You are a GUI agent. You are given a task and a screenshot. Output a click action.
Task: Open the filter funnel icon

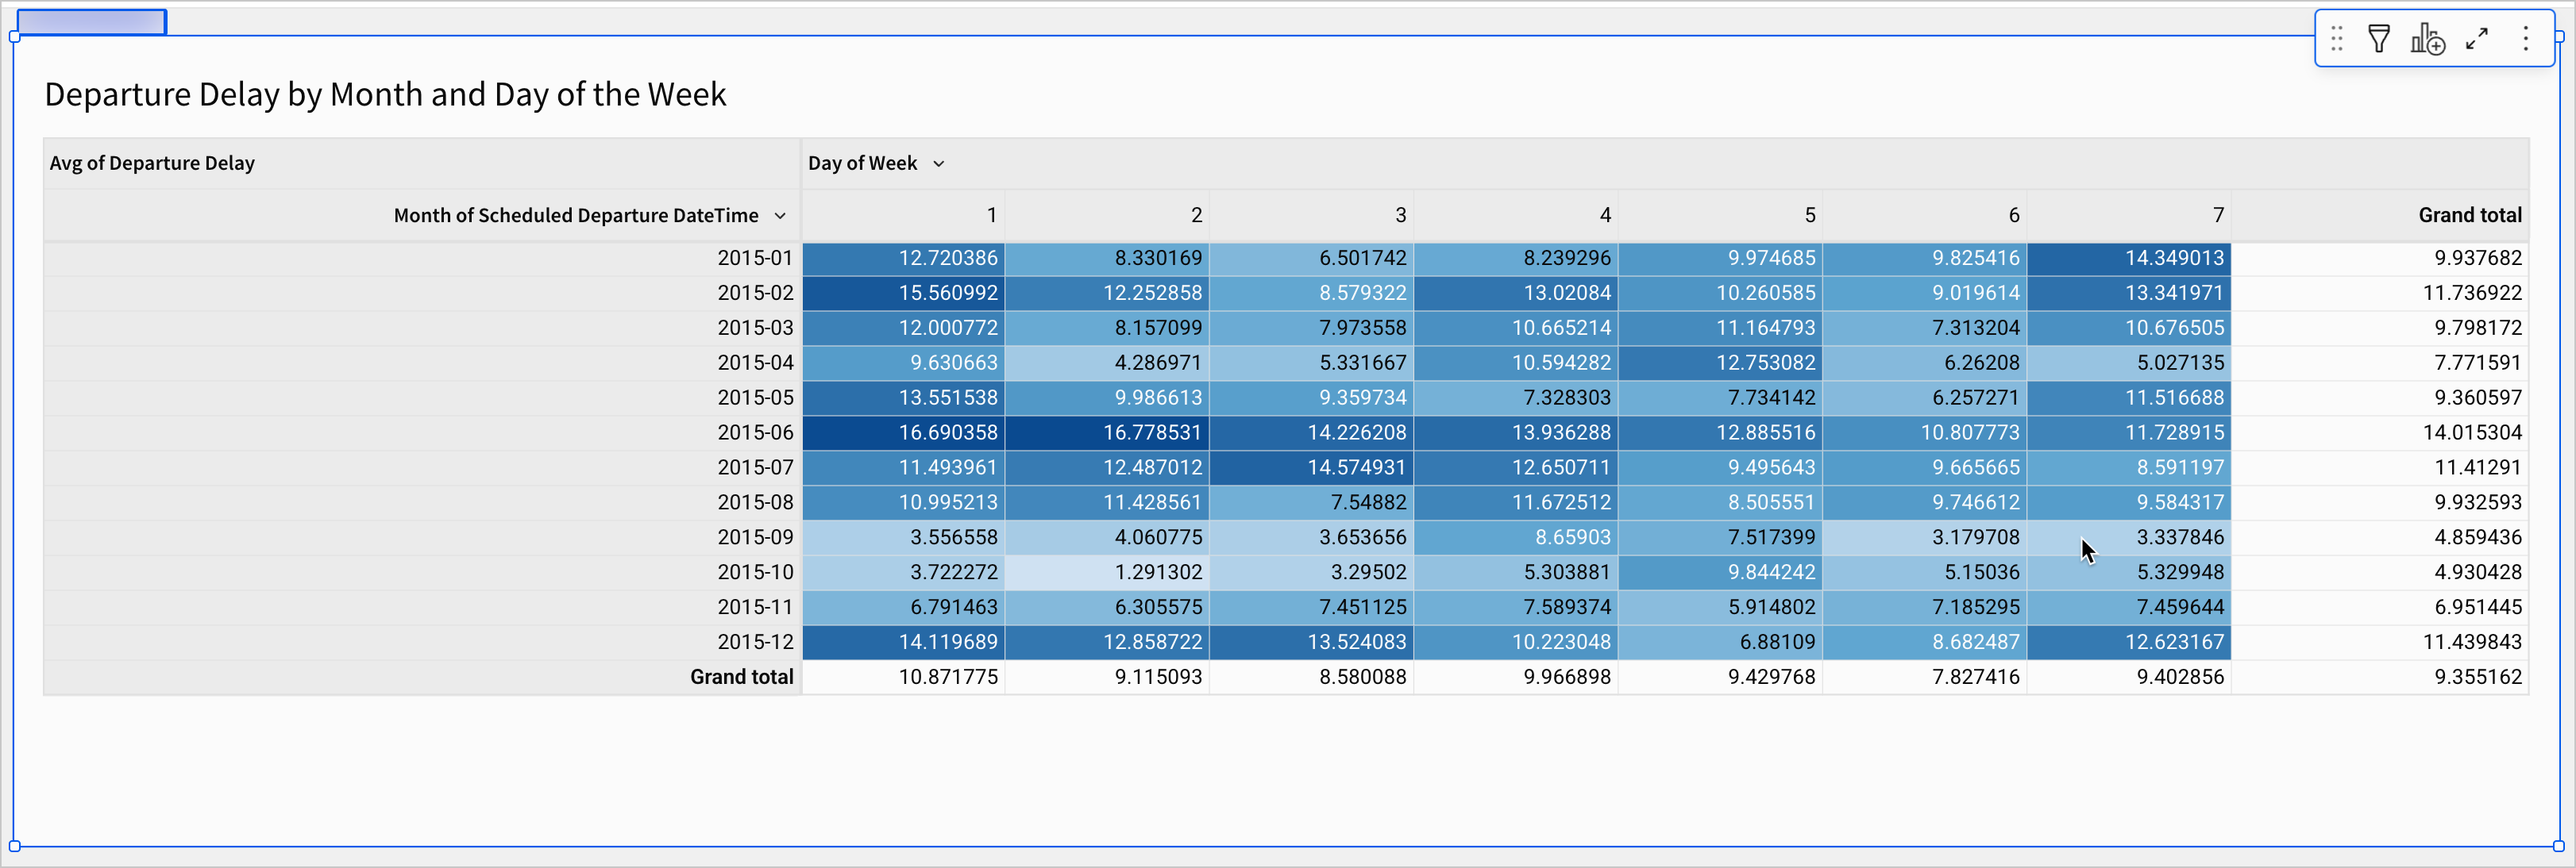pyautogui.click(x=2379, y=39)
